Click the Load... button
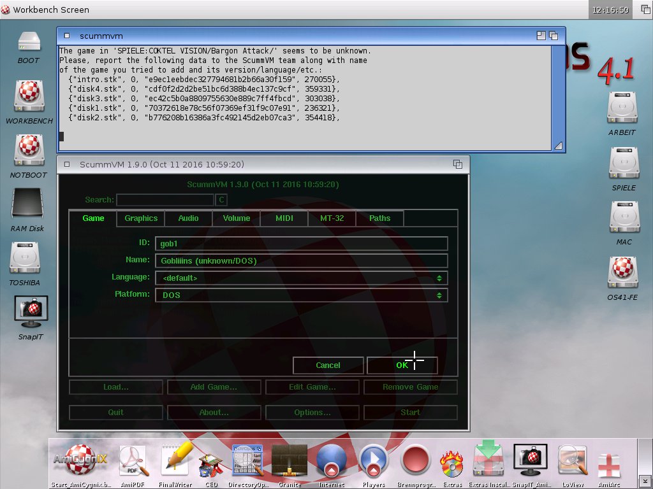 (x=116, y=386)
